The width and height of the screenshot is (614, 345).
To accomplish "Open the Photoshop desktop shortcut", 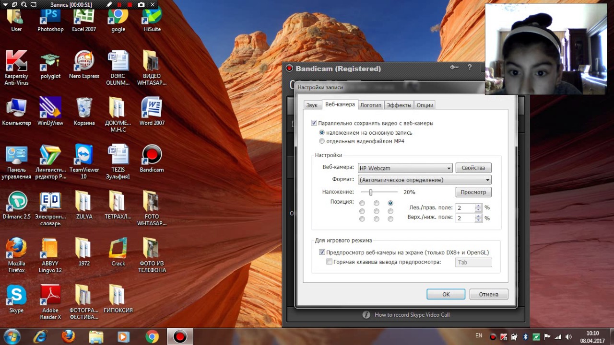I will click(50, 20).
